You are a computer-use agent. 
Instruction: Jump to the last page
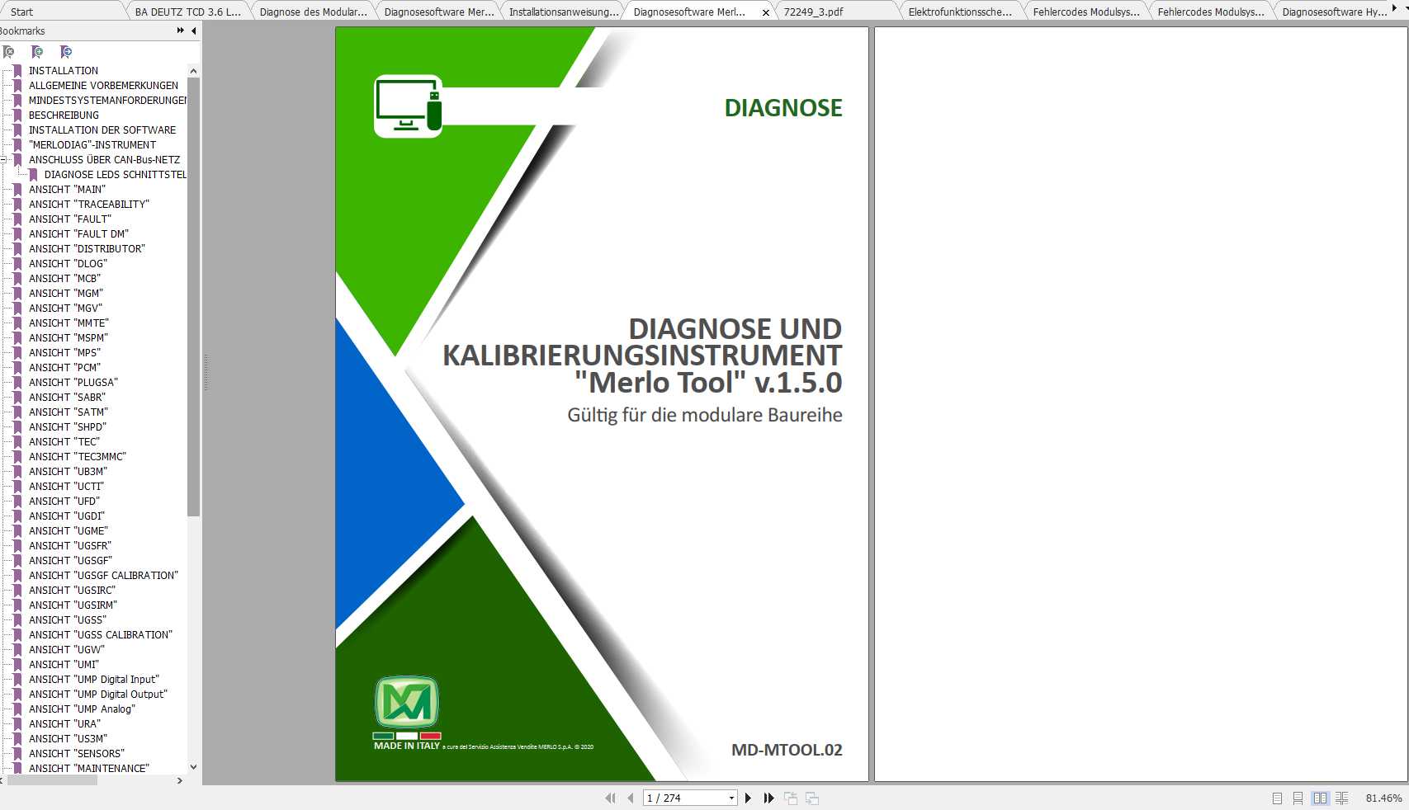click(768, 798)
